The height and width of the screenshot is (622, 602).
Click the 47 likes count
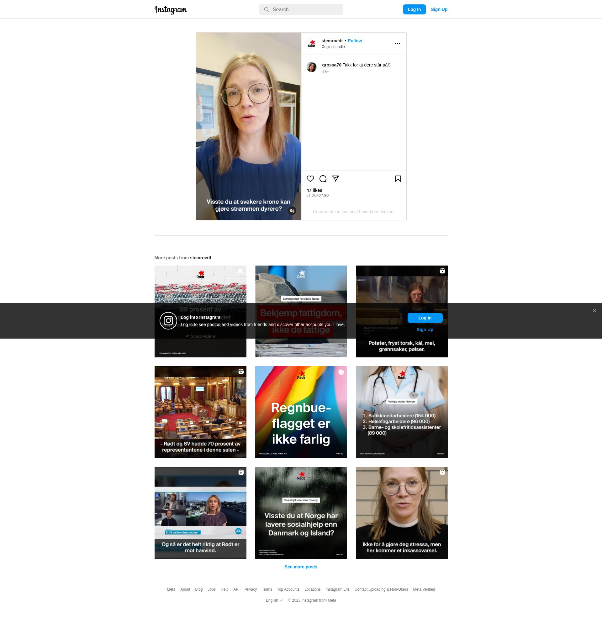click(314, 190)
